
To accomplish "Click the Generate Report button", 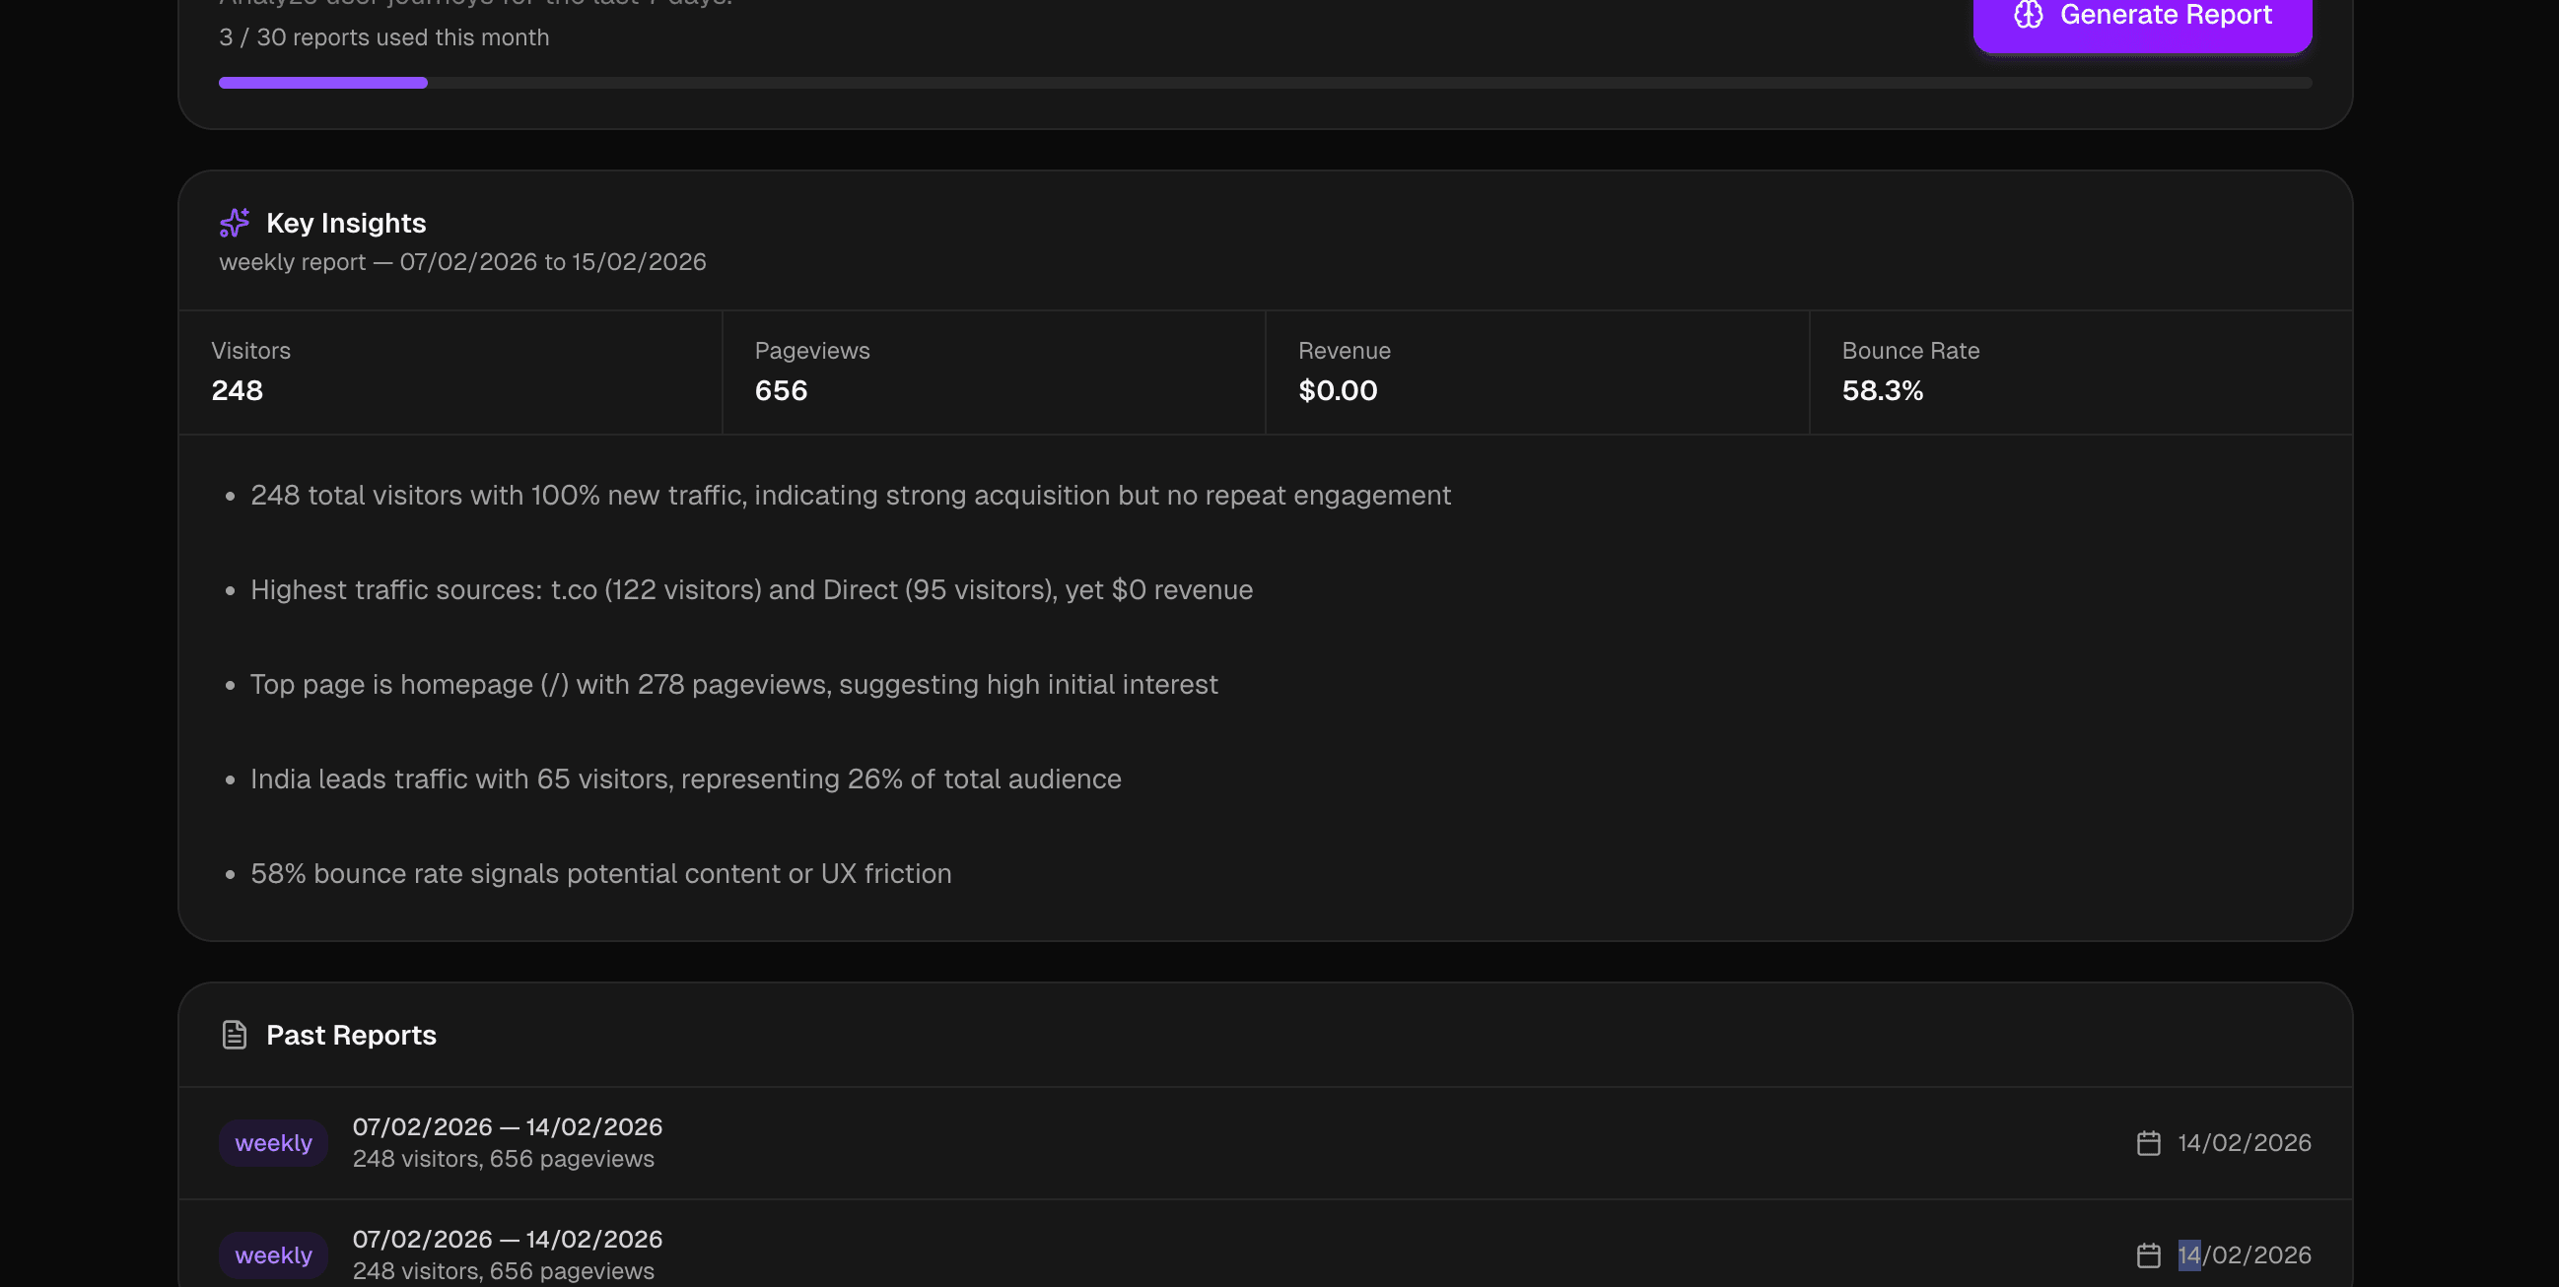I will click(x=2142, y=15).
